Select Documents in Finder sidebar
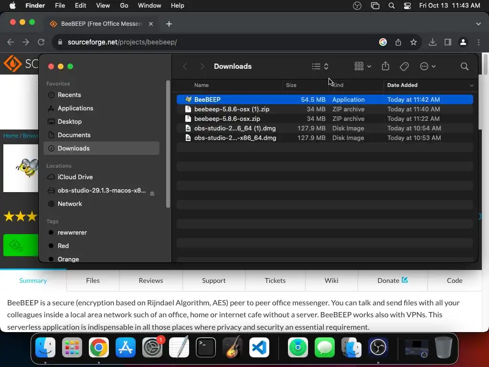 101,135
